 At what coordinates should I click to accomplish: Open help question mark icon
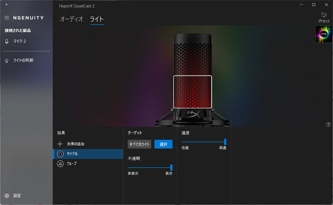pos(328,124)
